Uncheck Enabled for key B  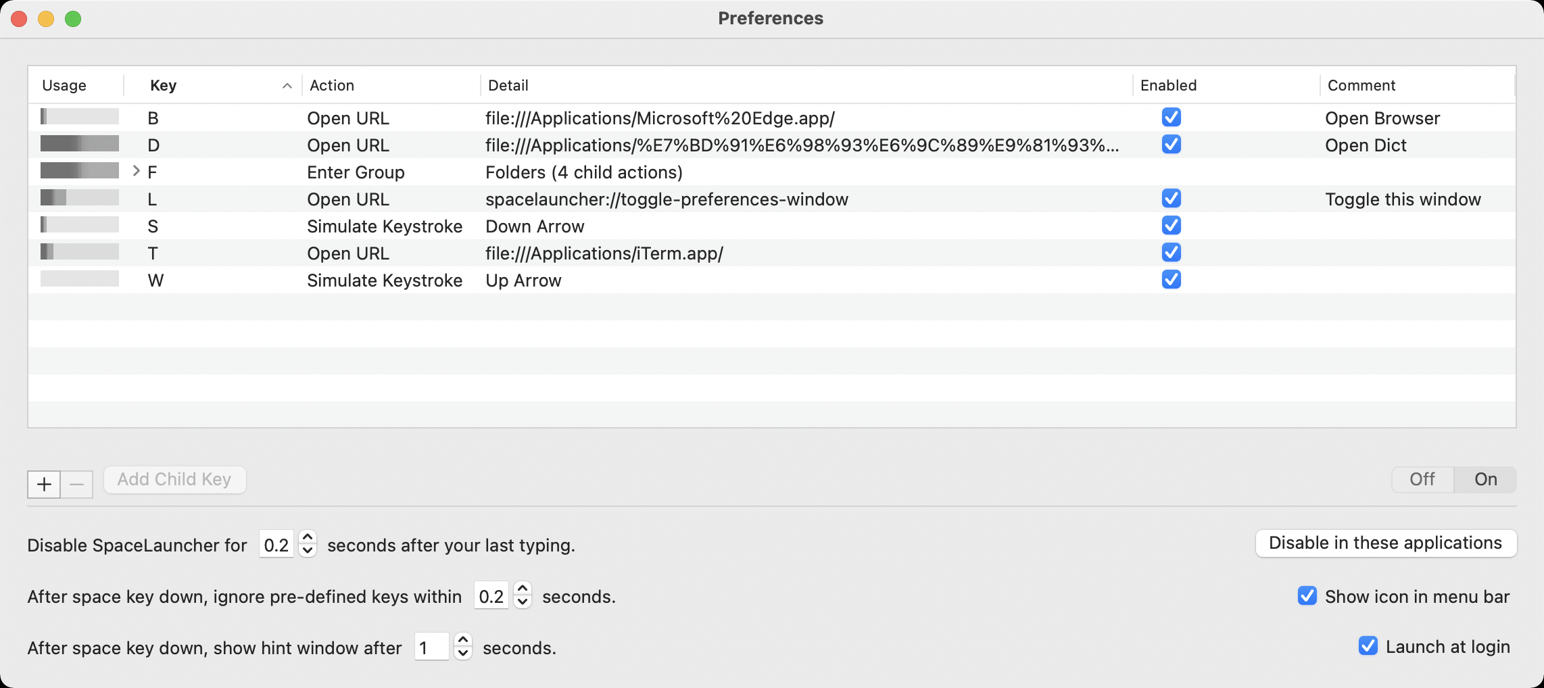tap(1172, 117)
